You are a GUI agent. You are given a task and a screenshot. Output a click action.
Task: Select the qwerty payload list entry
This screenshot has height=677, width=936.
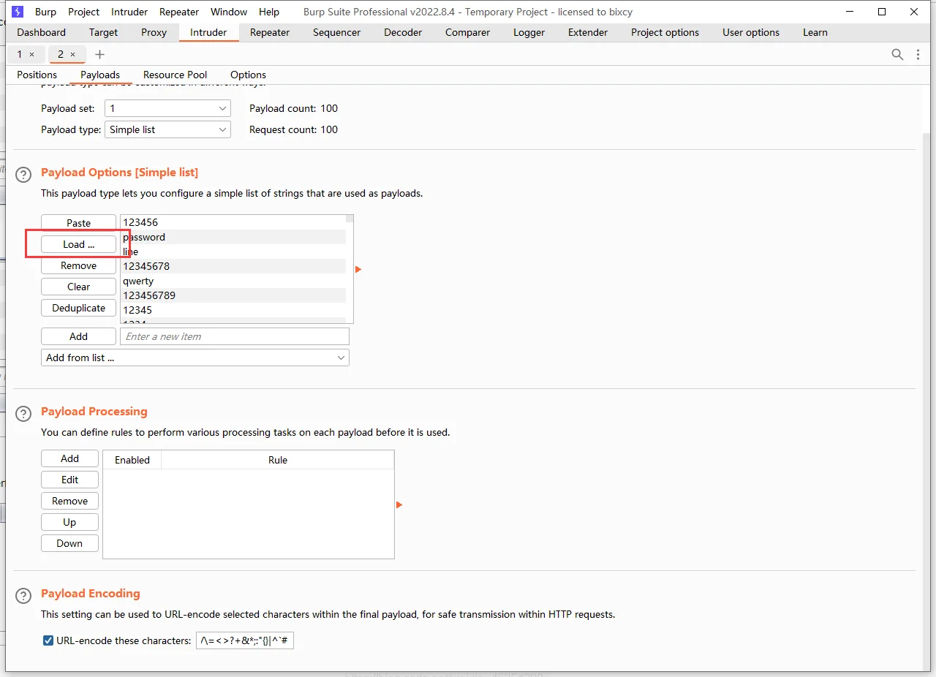click(138, 281)
